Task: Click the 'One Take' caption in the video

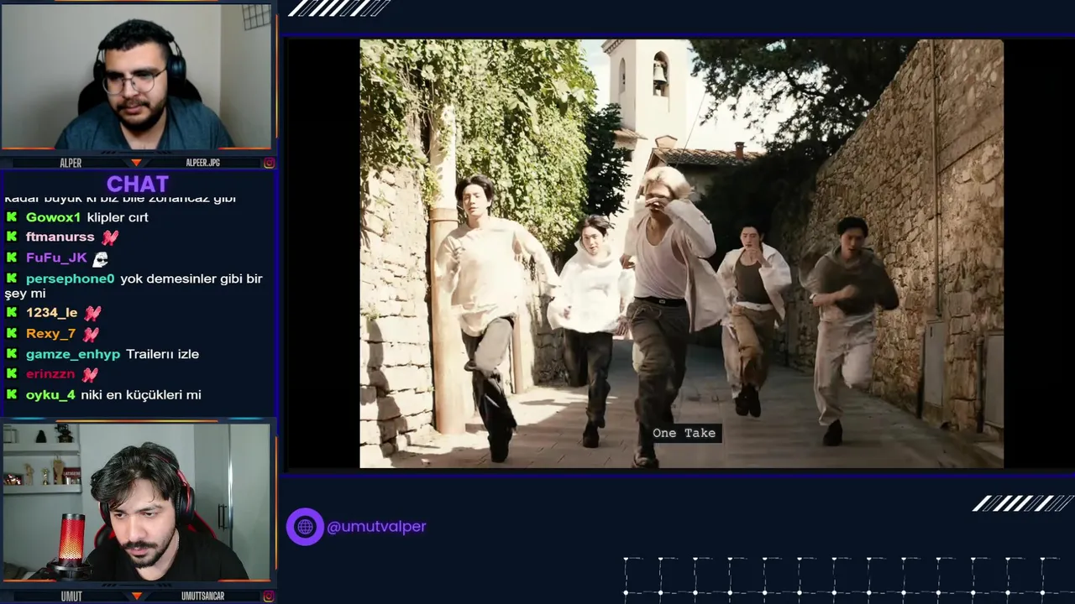Action: pos(684,433)
